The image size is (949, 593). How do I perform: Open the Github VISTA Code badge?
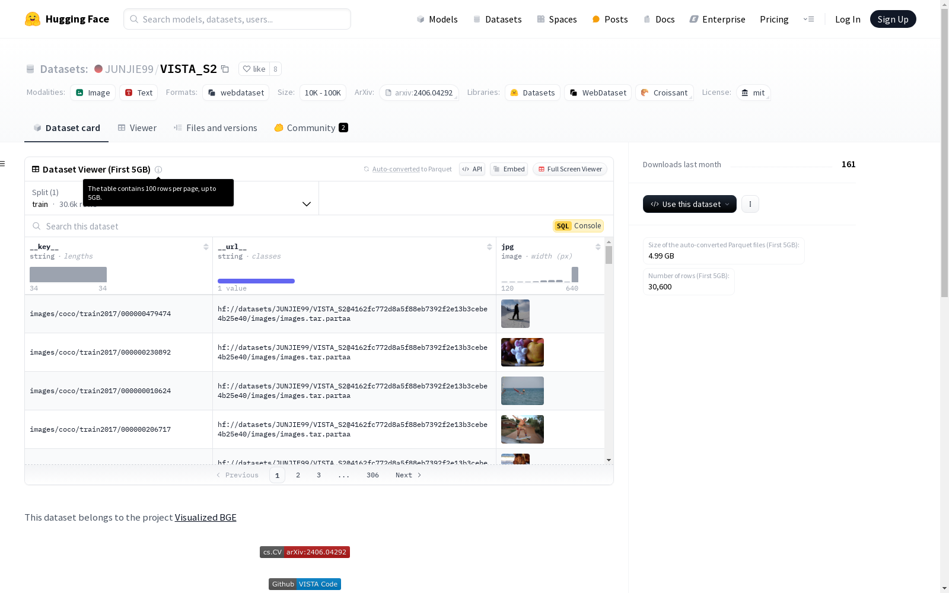point(305,584)
